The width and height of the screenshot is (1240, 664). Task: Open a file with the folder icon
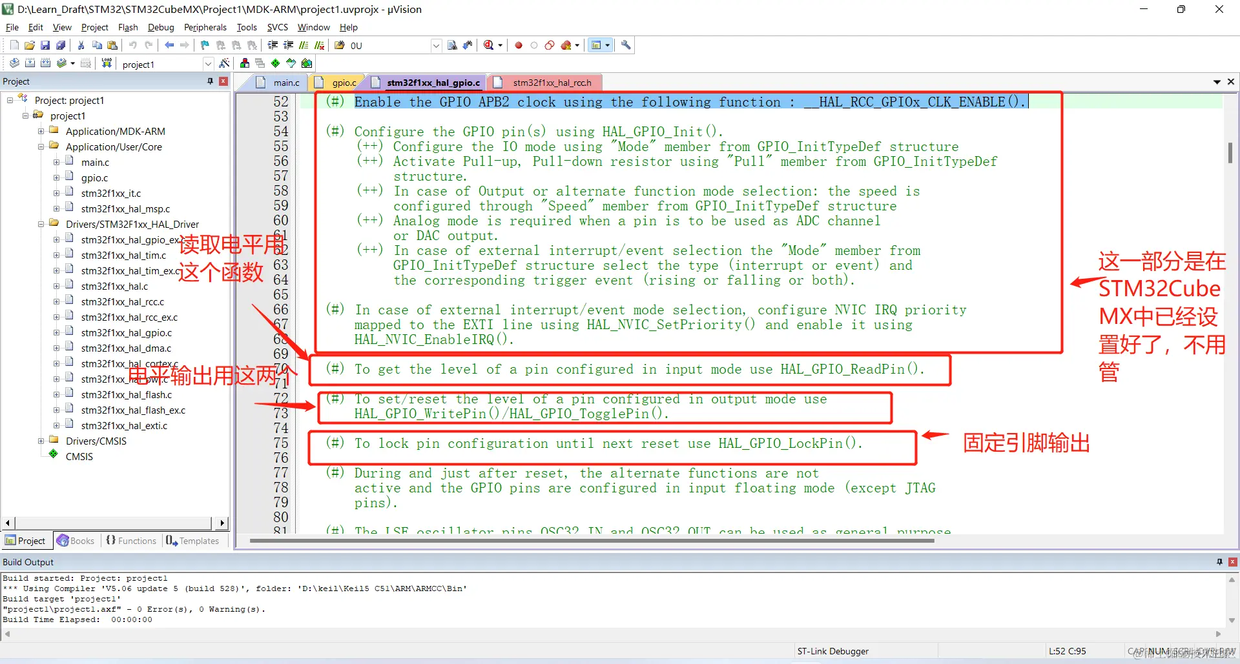click(x=30, y=45)
